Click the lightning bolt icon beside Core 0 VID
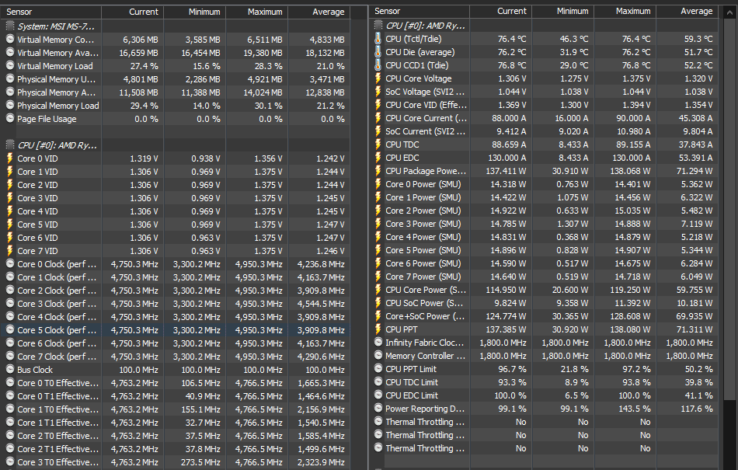This screenshot has width=738, height=470. coord(9,158)
